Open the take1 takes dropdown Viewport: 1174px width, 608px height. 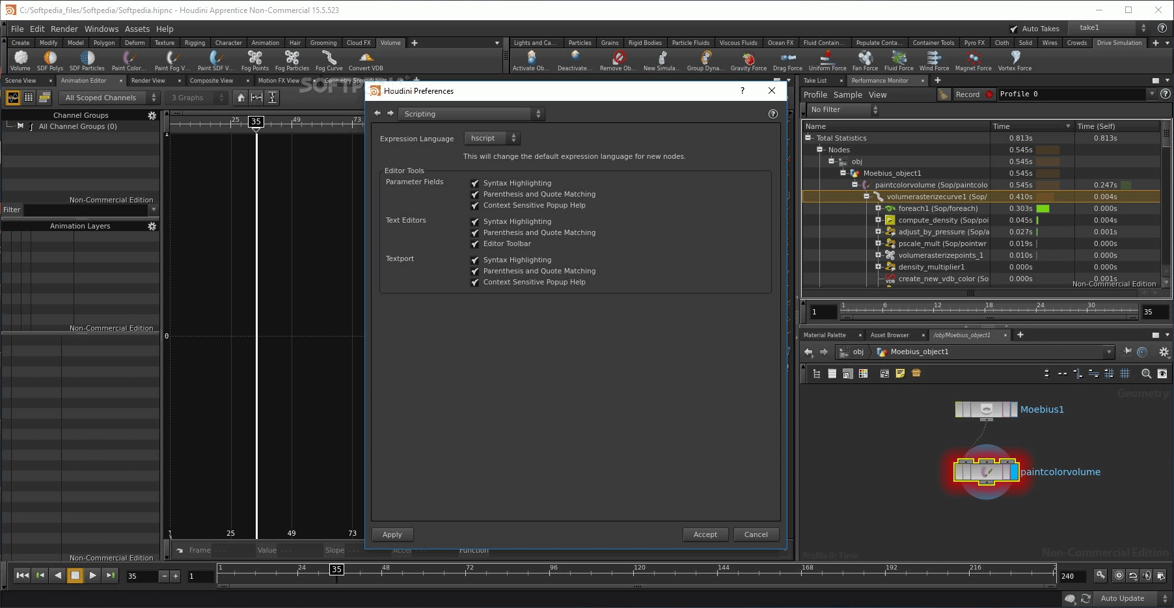click(x=1110, y=27)
